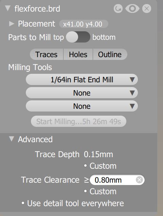163x216 pixels.
Task: Open the 1/64in Flat End Mill dropdown
Action: pos(82,80)
